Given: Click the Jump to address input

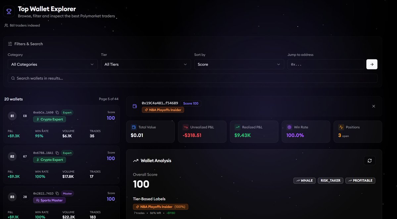Looking at the screenshot, I should [x=326, y=64].
